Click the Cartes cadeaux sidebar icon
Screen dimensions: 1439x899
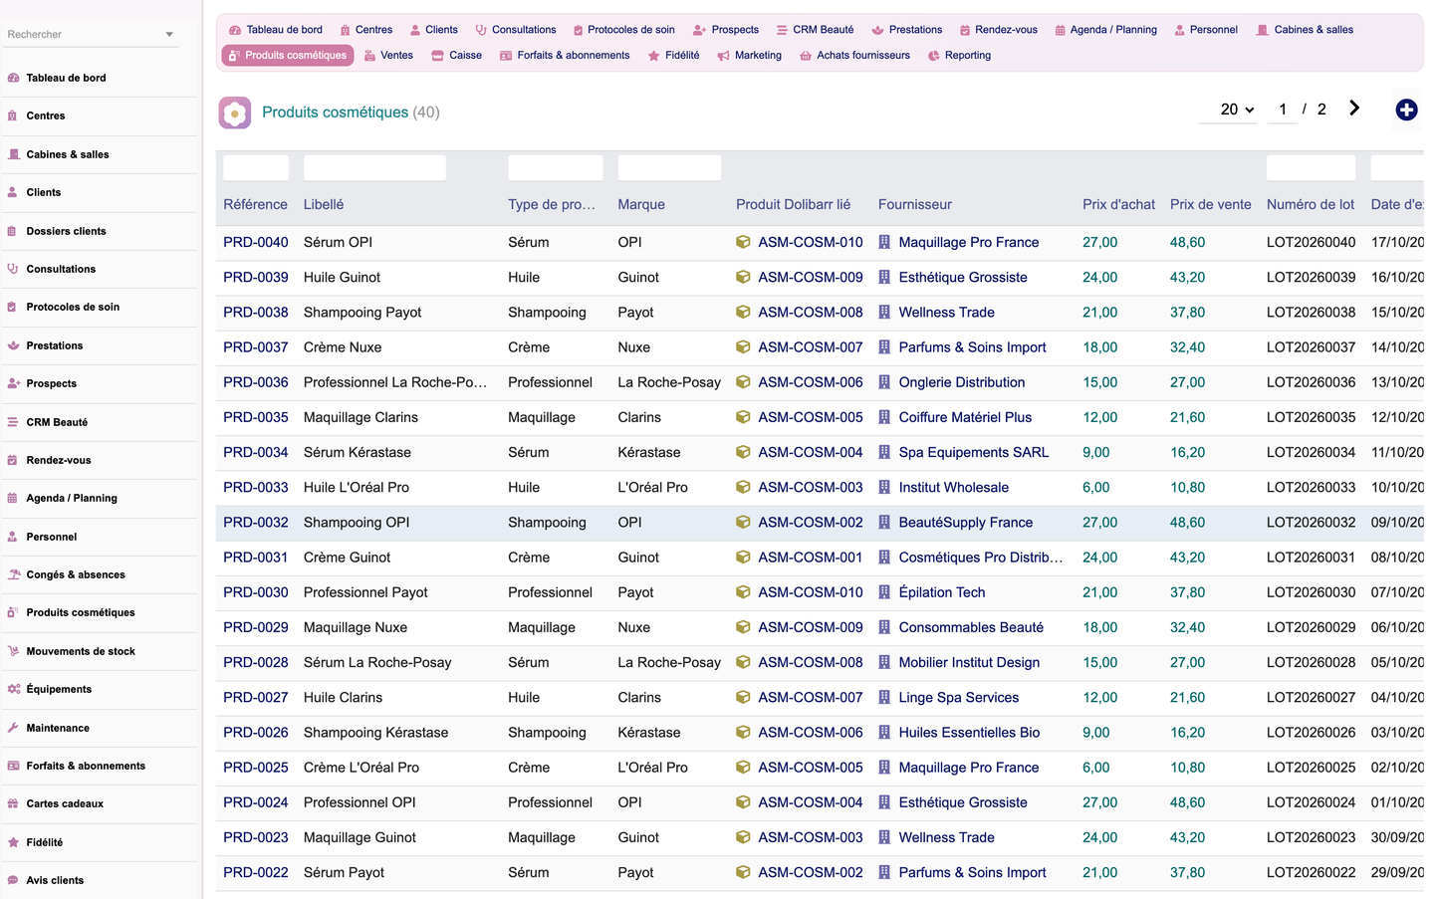13,803
